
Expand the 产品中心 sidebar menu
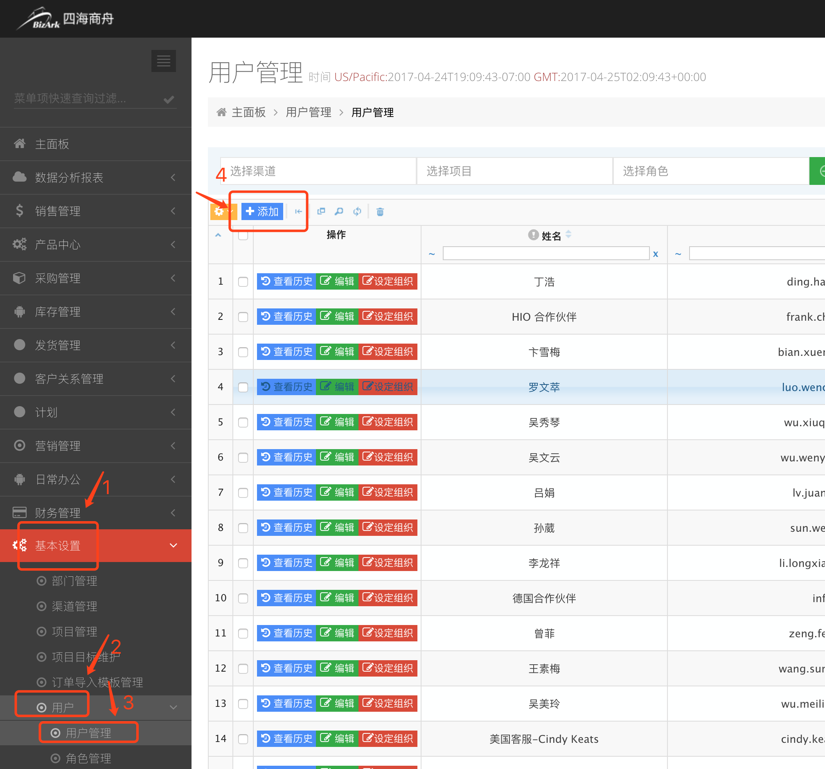pos(95,245)
